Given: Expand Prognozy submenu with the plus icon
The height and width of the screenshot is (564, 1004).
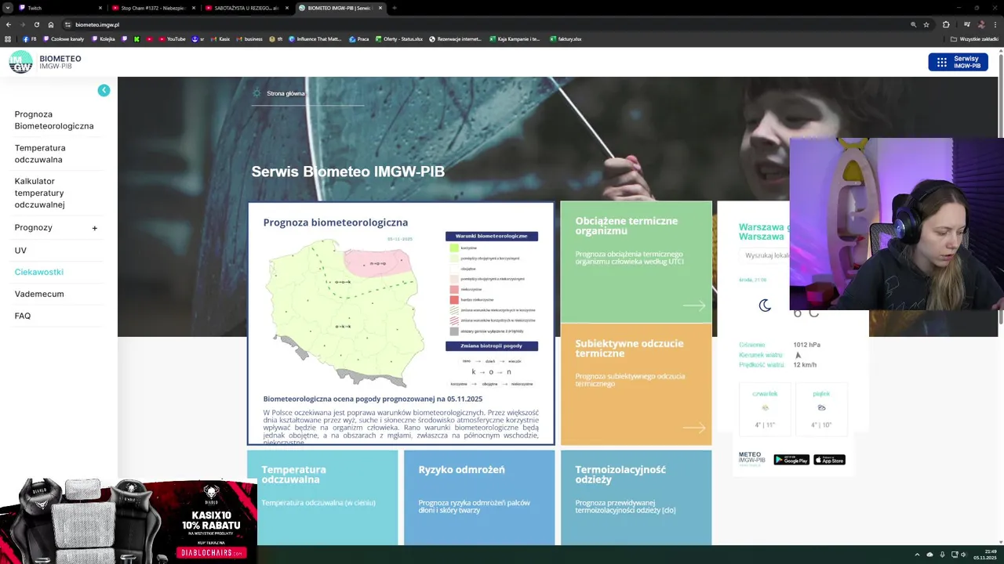Looking at the screenshot, I should pos(94,228).
